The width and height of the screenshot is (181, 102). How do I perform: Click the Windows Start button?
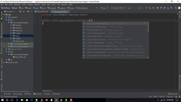[2, 100]
